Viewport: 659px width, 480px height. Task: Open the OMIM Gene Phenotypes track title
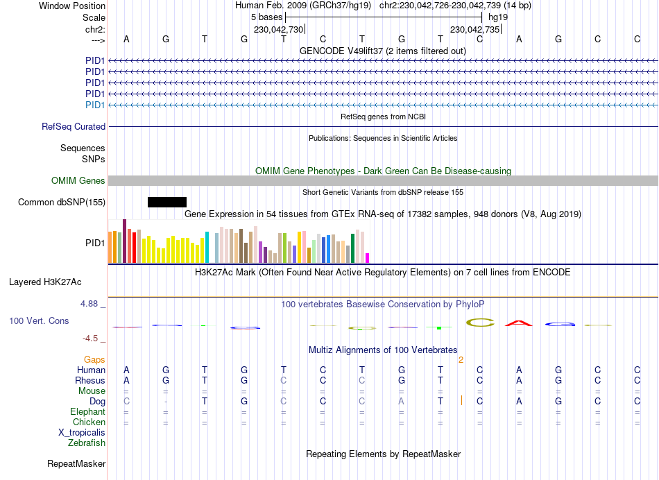[383, 171]
